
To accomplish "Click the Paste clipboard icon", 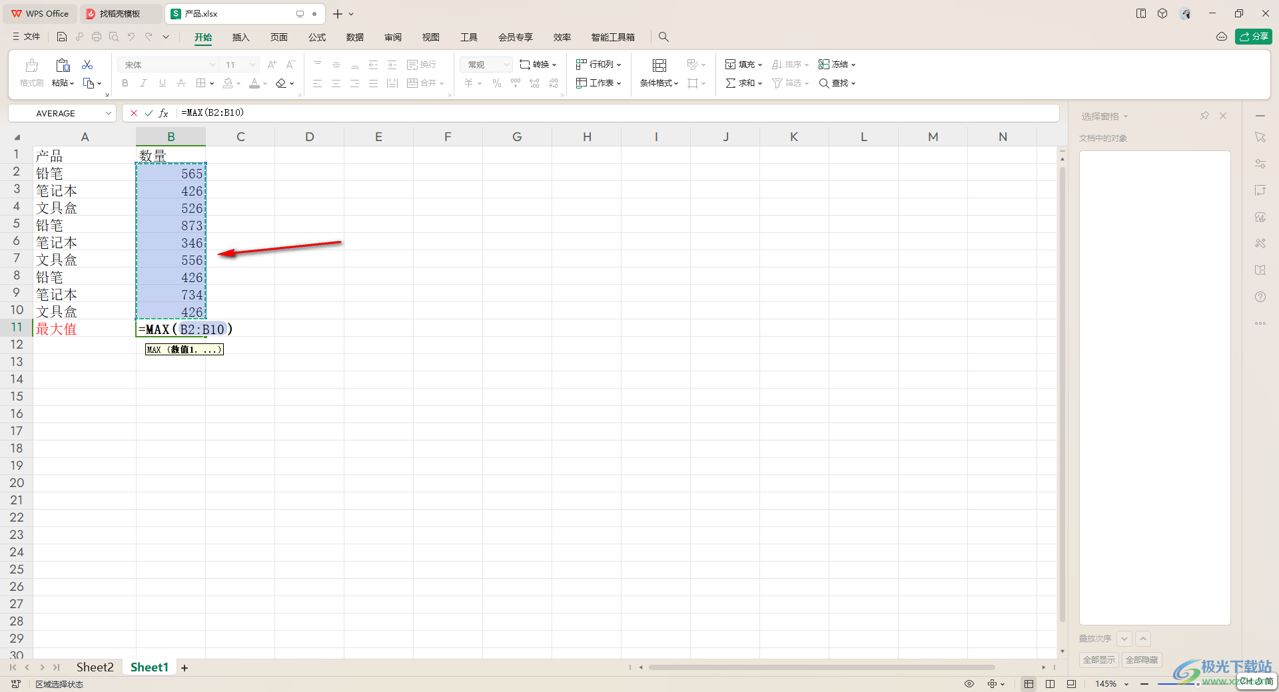I will (63, 65).
